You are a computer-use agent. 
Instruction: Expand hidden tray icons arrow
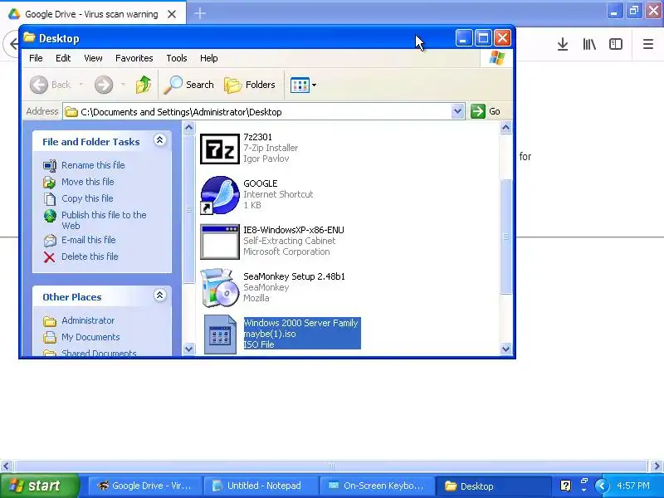(602, 486)
